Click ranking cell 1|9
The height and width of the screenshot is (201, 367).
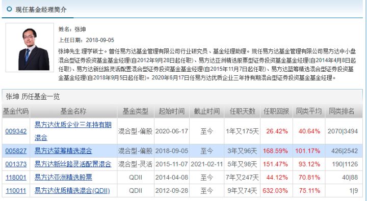coord(354,191)
